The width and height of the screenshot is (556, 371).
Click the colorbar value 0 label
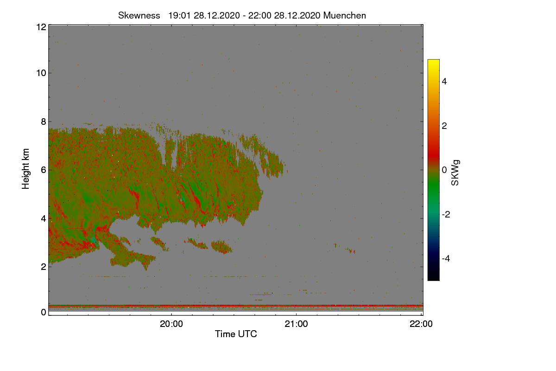[x=445, y=170]
